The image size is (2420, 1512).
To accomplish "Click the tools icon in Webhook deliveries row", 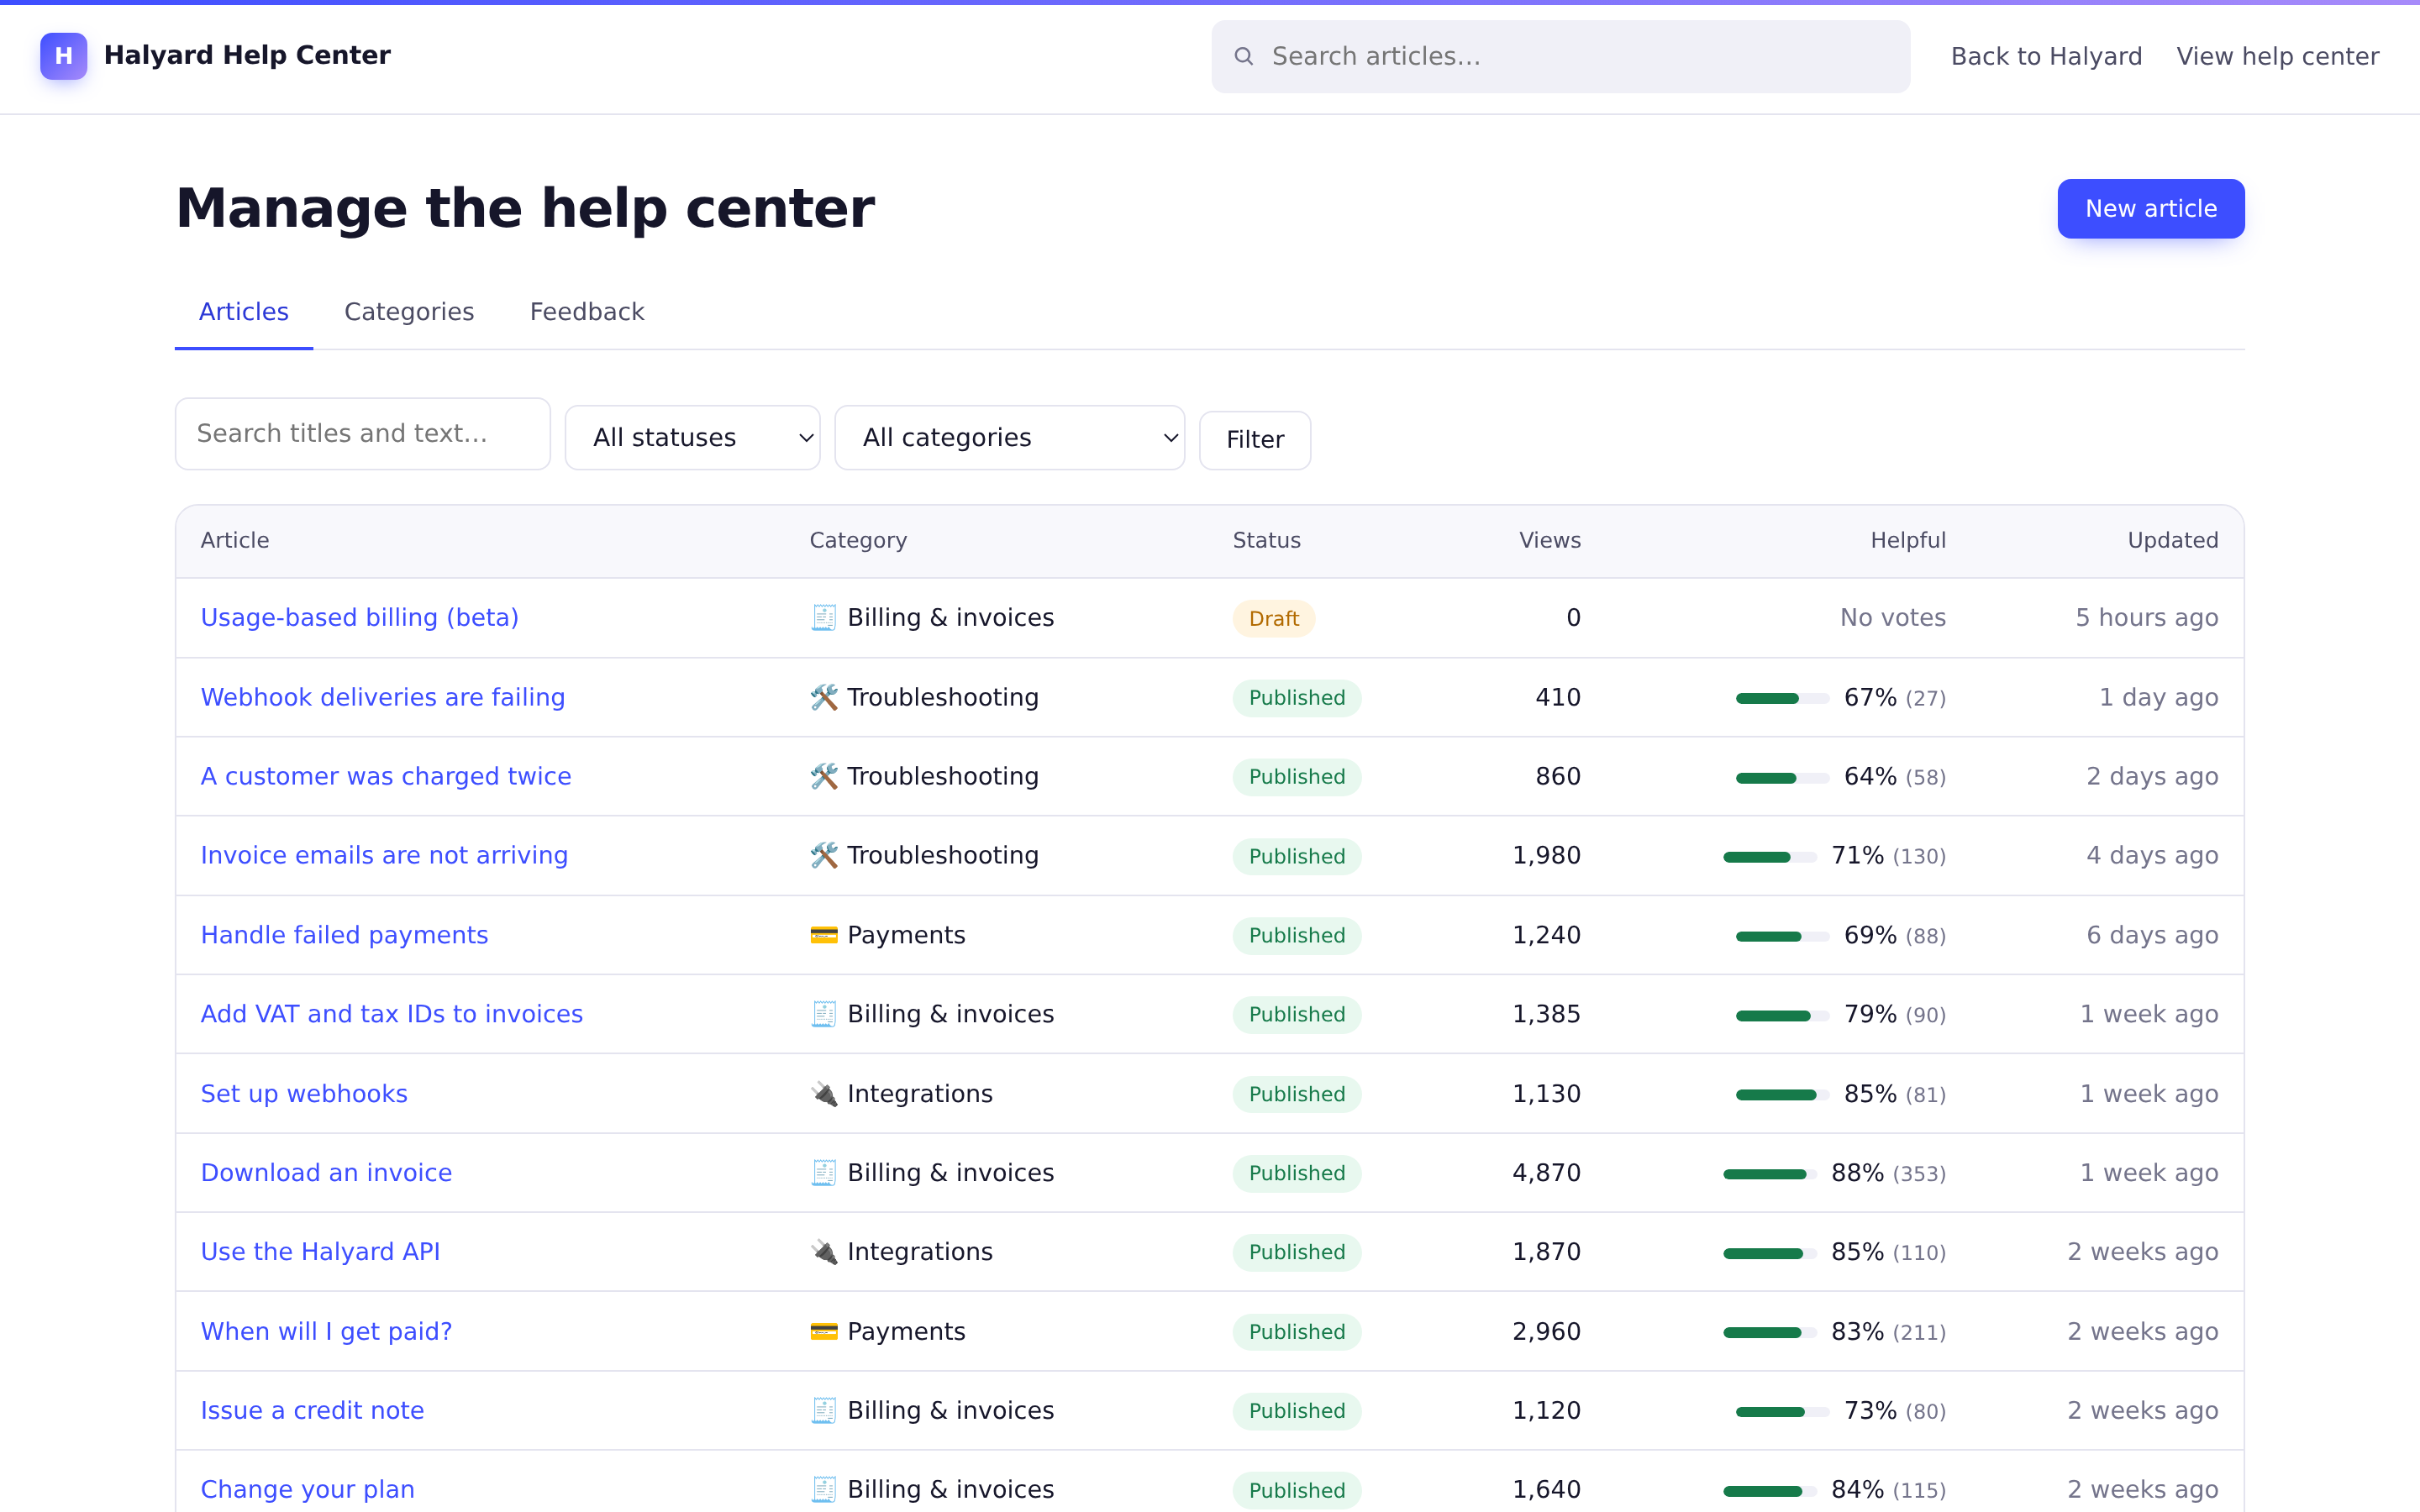I will (x=823, y=697).
